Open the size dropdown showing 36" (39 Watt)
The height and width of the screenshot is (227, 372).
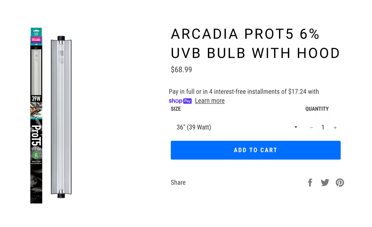[235, 127]
